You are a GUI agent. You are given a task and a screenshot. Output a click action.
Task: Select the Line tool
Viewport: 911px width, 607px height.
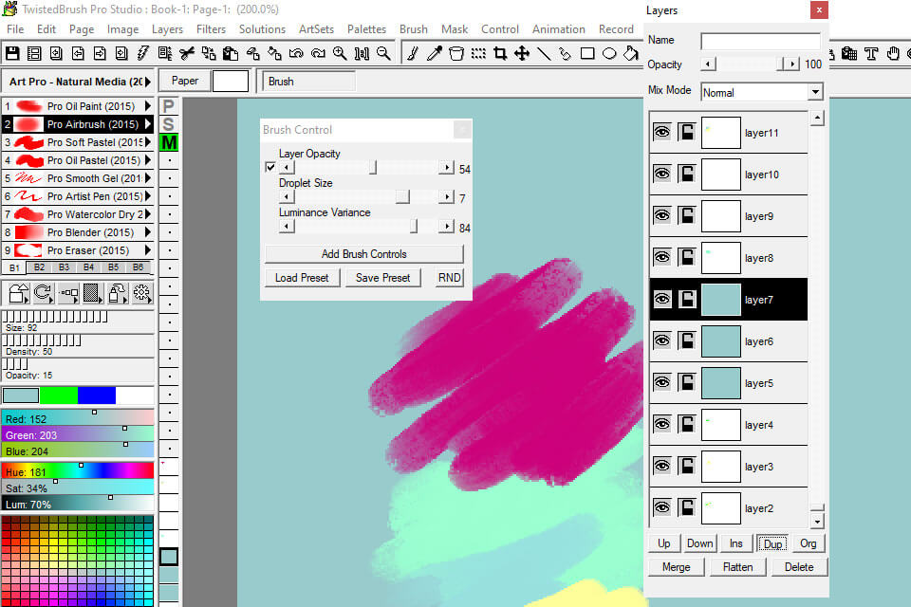click(544, 53)
